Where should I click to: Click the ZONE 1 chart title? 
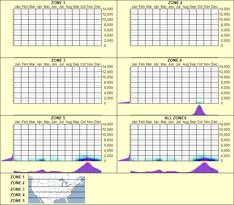point(58,3)
